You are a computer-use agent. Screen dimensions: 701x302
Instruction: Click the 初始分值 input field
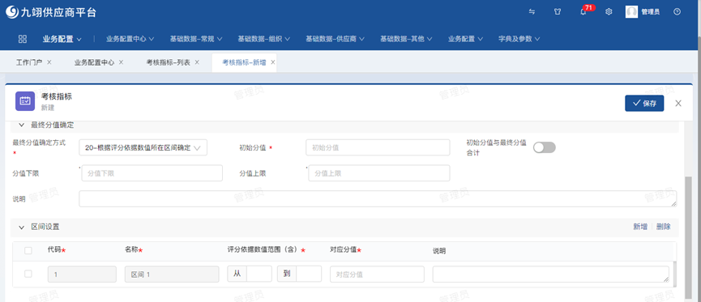tap(378, 147)
